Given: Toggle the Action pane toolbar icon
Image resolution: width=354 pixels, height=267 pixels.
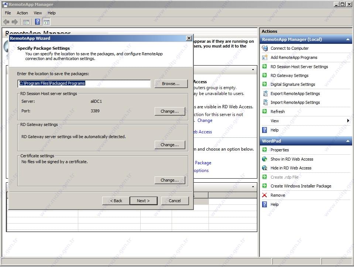Looking at the screenshot, I should [x=47, y=22].
